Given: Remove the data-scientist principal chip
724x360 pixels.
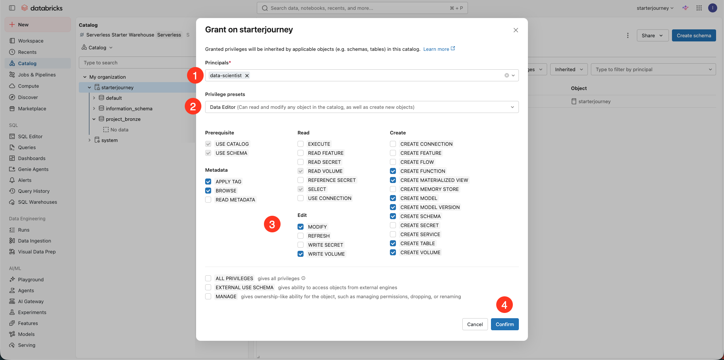Looking at the screenshot, I should coord(247,75).
